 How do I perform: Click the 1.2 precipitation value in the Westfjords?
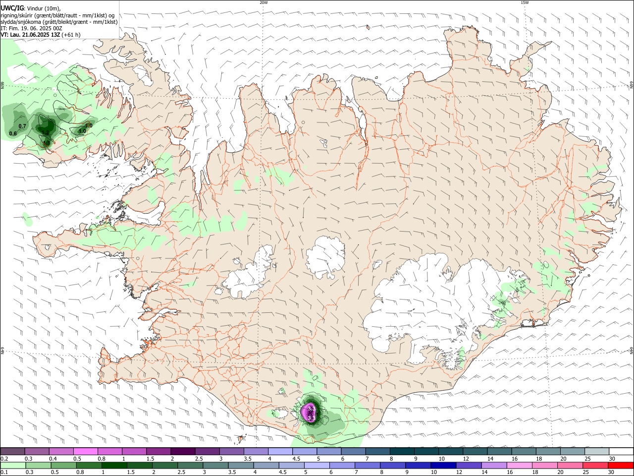[x=45, y=132]
